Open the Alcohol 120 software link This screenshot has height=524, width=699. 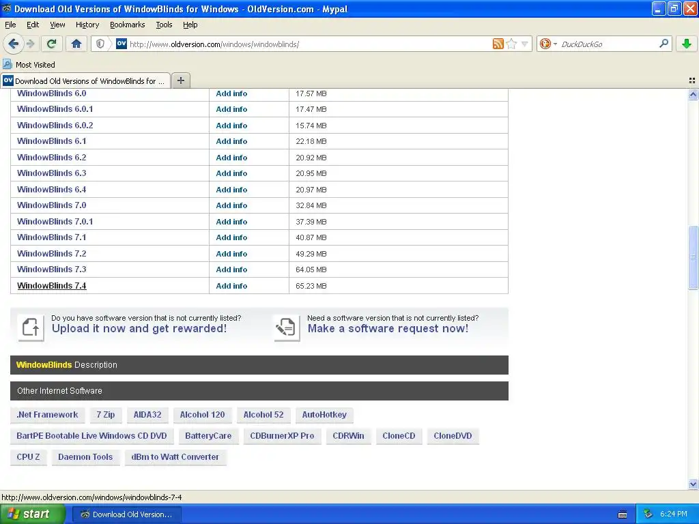tap(202, 415)
